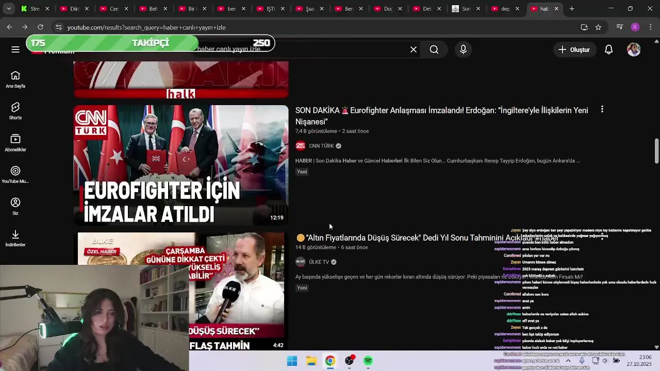Open the CNN TÜRK channel link
This screenshot has height=371, width=660.
point(321,146)
